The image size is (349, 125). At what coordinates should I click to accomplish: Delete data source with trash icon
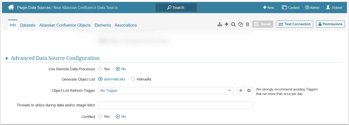tap(248, 24)
